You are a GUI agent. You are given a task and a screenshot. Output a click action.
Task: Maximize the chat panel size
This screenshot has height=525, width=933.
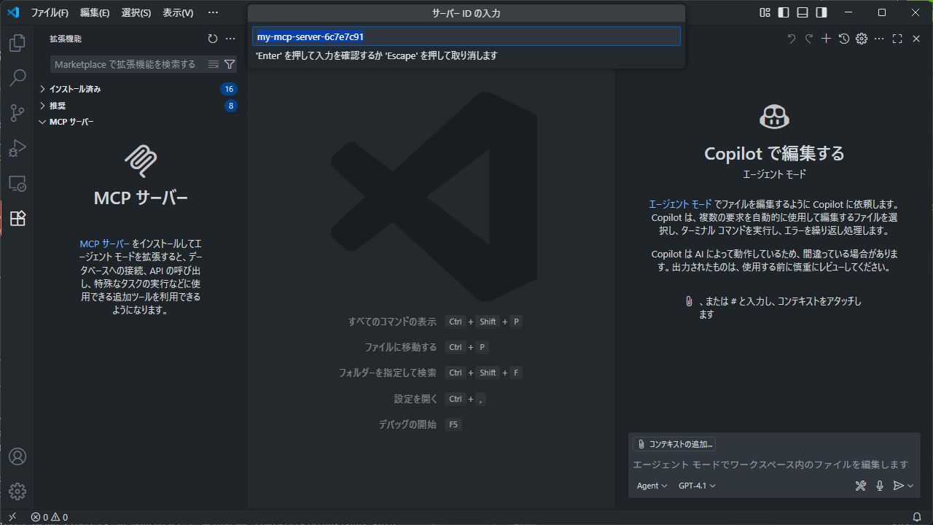(897, 39)
